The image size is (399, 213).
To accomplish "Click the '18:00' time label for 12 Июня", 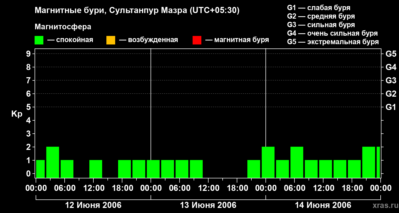I will (122, 188).
